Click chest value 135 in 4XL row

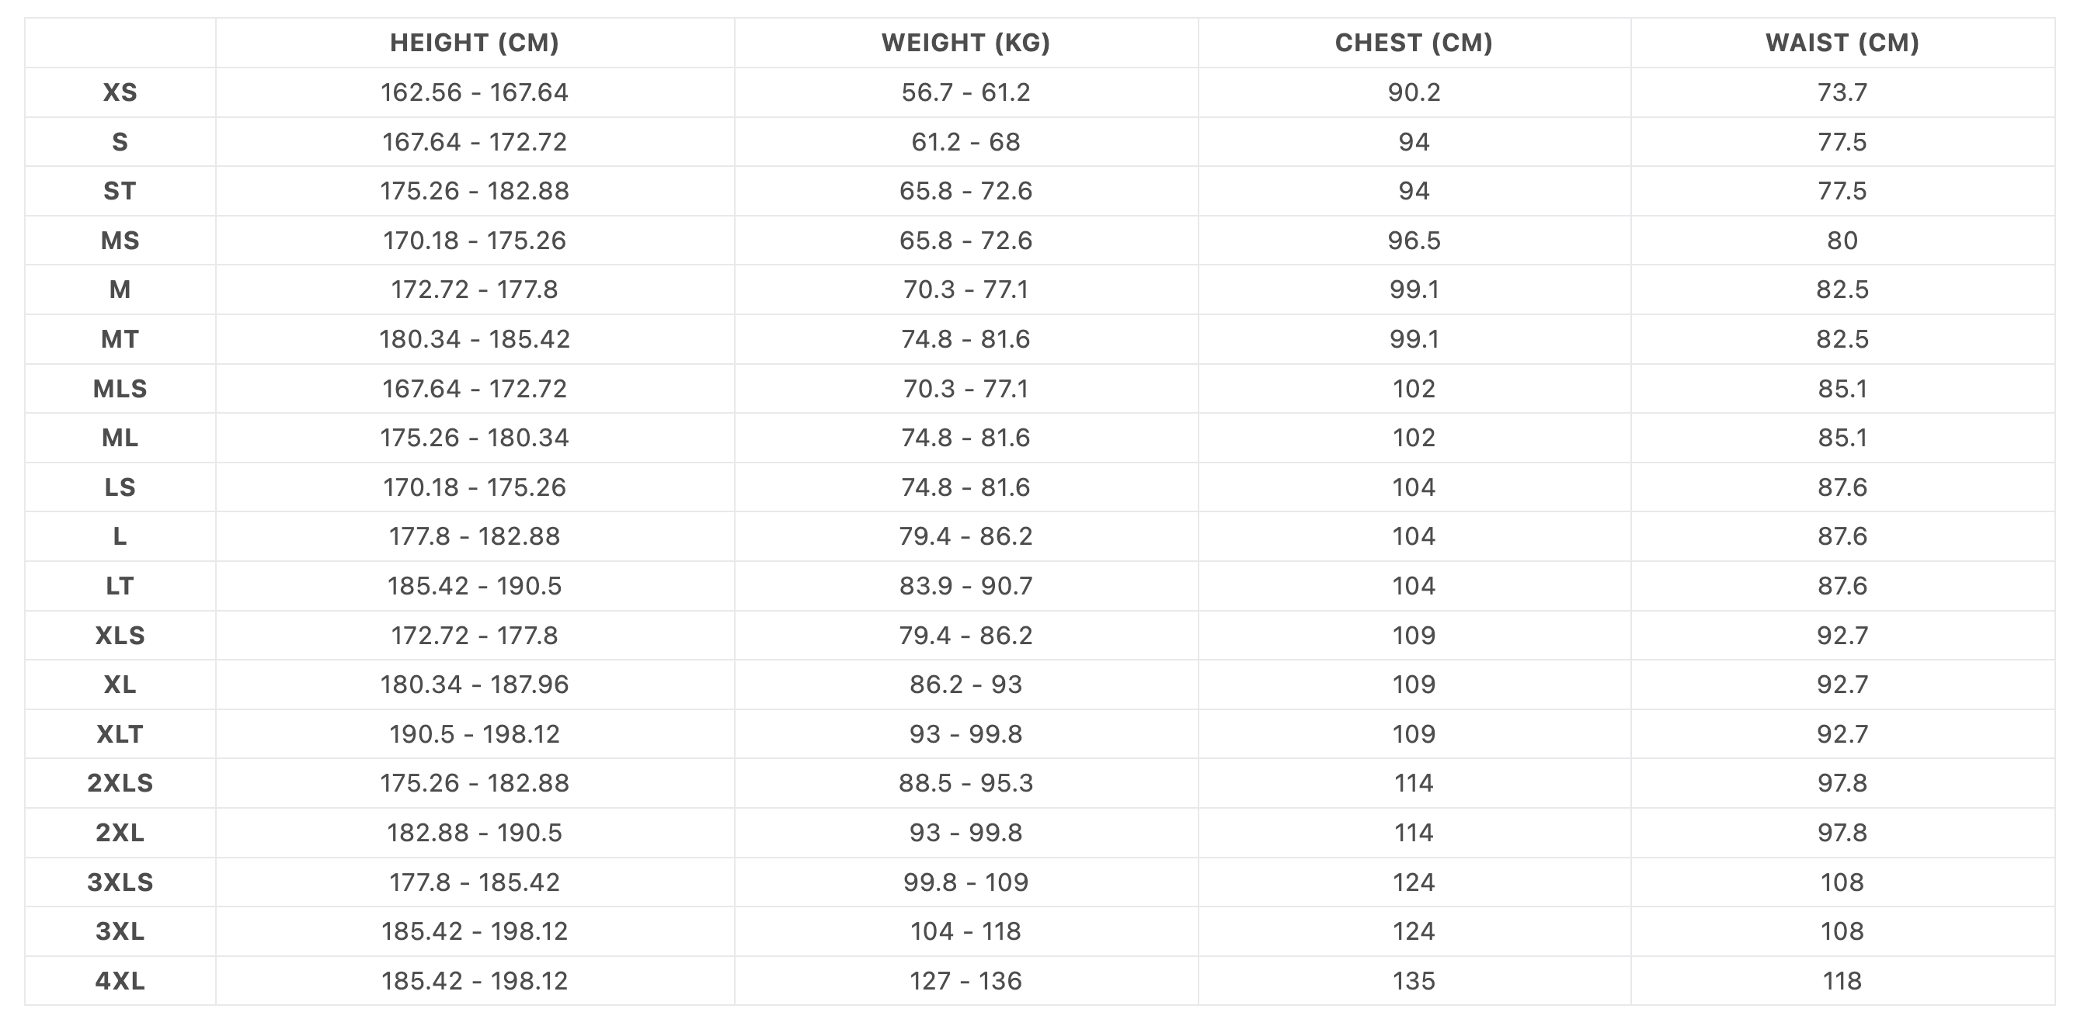pyautogui.click(x=1414, y=981)
